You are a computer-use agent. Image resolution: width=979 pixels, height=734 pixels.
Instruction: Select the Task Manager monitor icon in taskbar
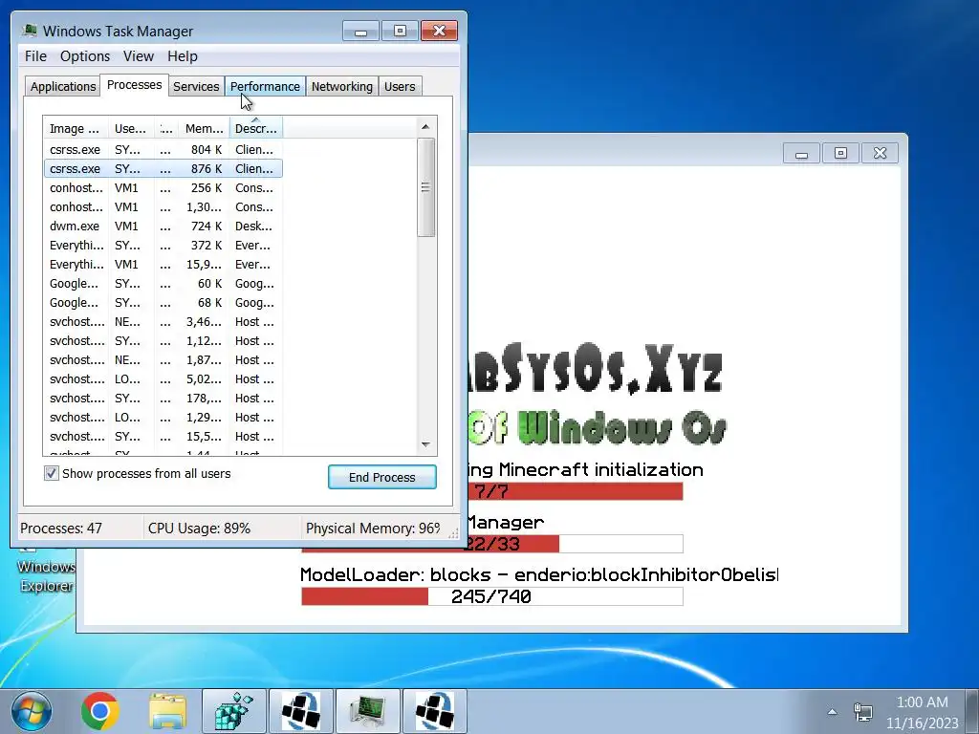point(368,711)
